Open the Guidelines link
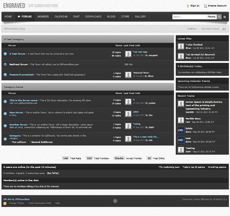 [192, 29]
